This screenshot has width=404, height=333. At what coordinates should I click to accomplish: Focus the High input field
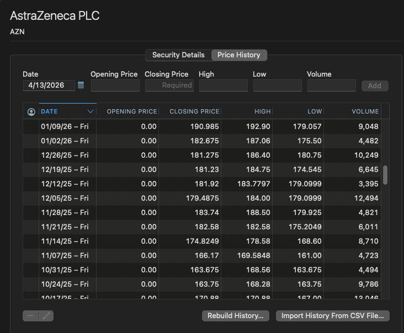pyautogui.click(x=224, y=85)
